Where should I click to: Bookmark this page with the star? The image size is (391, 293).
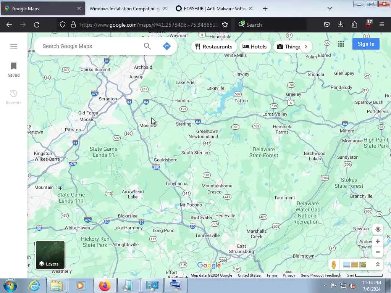[225, 25]
